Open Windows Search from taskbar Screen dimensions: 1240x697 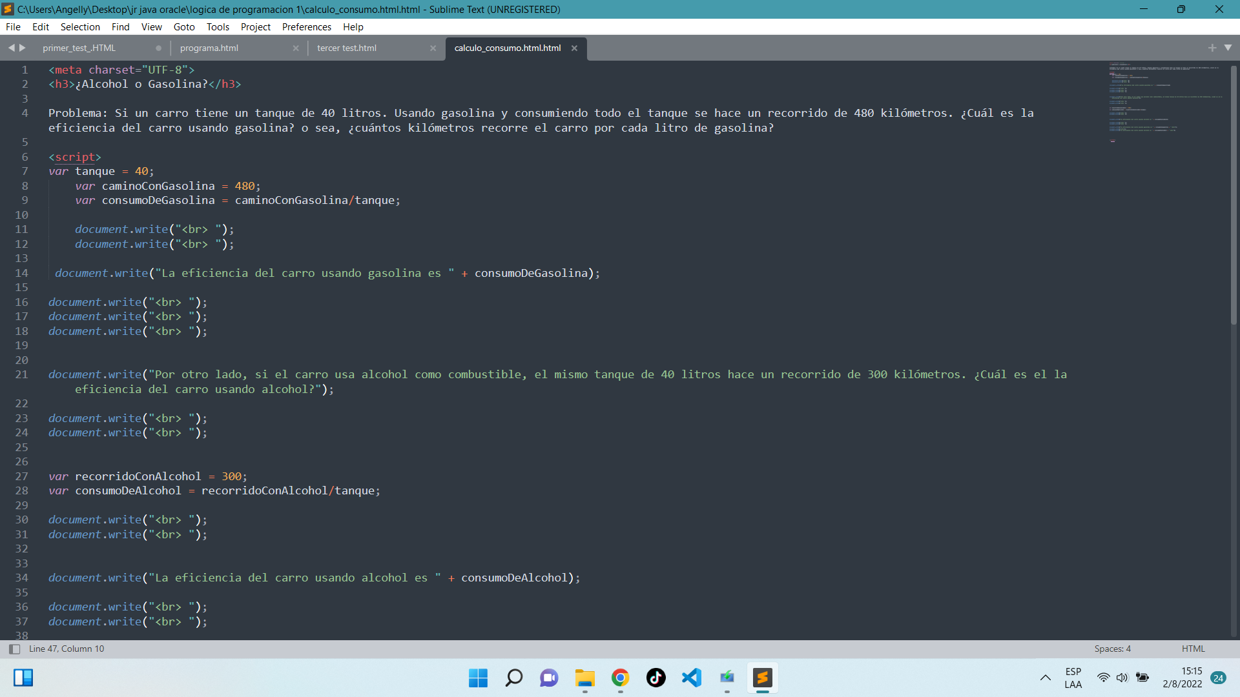click(x=514, y=678)
